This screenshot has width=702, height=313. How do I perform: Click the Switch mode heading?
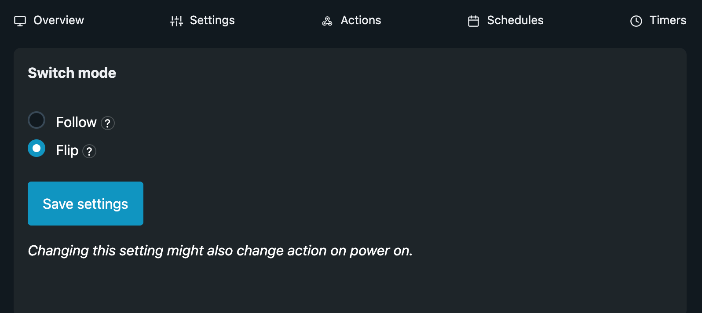pyautogui.click(x=72, y=73)
